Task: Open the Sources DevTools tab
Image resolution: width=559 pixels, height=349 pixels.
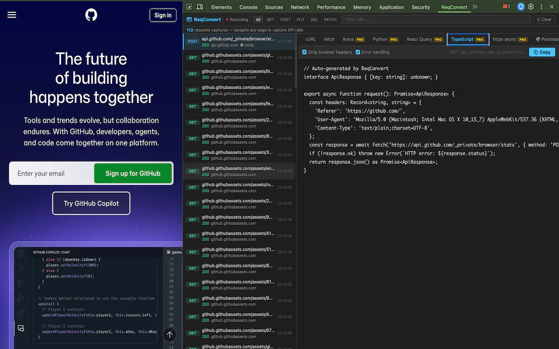Action: coord(274,7)
